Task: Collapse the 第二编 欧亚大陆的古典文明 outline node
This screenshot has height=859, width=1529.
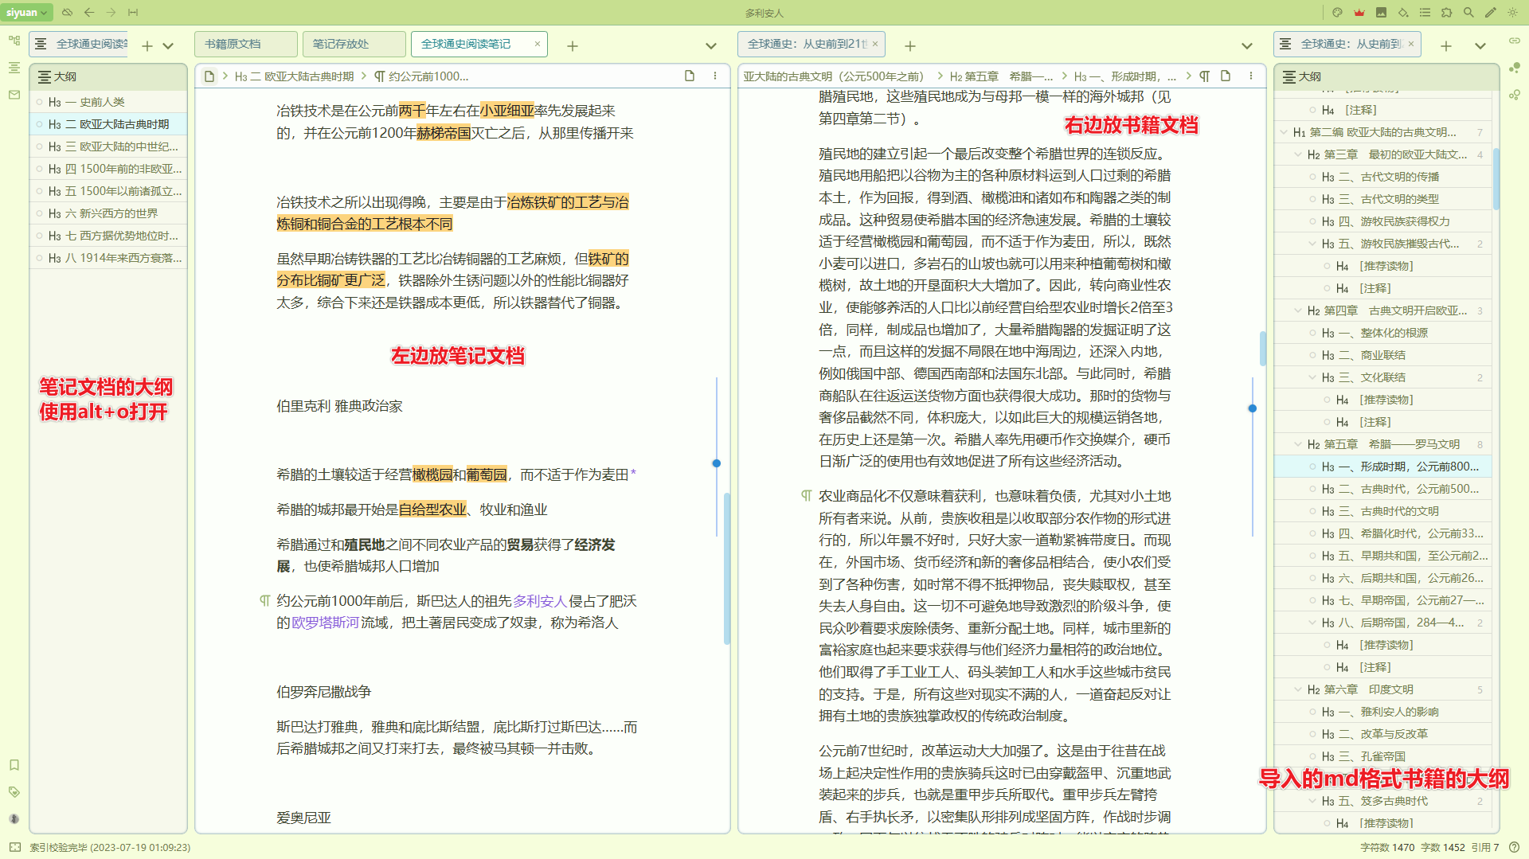Action: tap(1284, 132)
